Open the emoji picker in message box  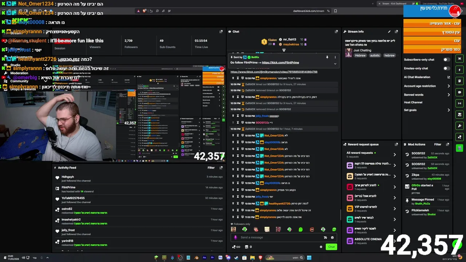[x=332, y=237]
